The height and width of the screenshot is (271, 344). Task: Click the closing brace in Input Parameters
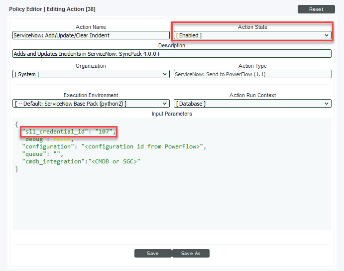(16, 169)
